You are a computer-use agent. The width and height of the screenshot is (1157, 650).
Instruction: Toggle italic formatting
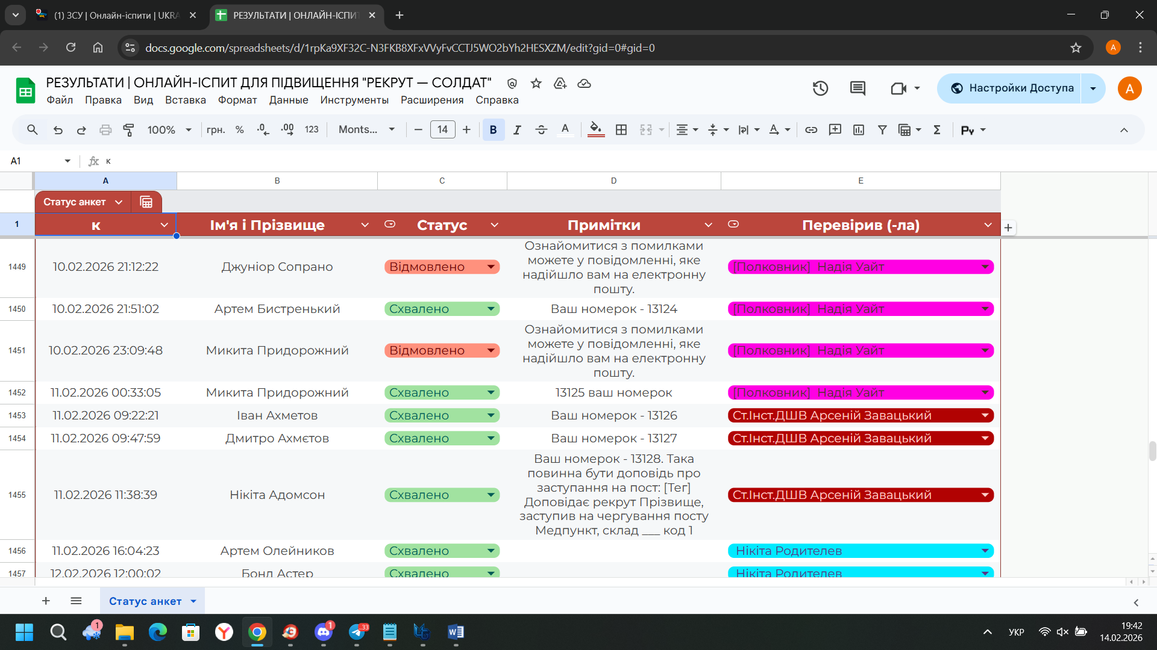coord(517,129)
